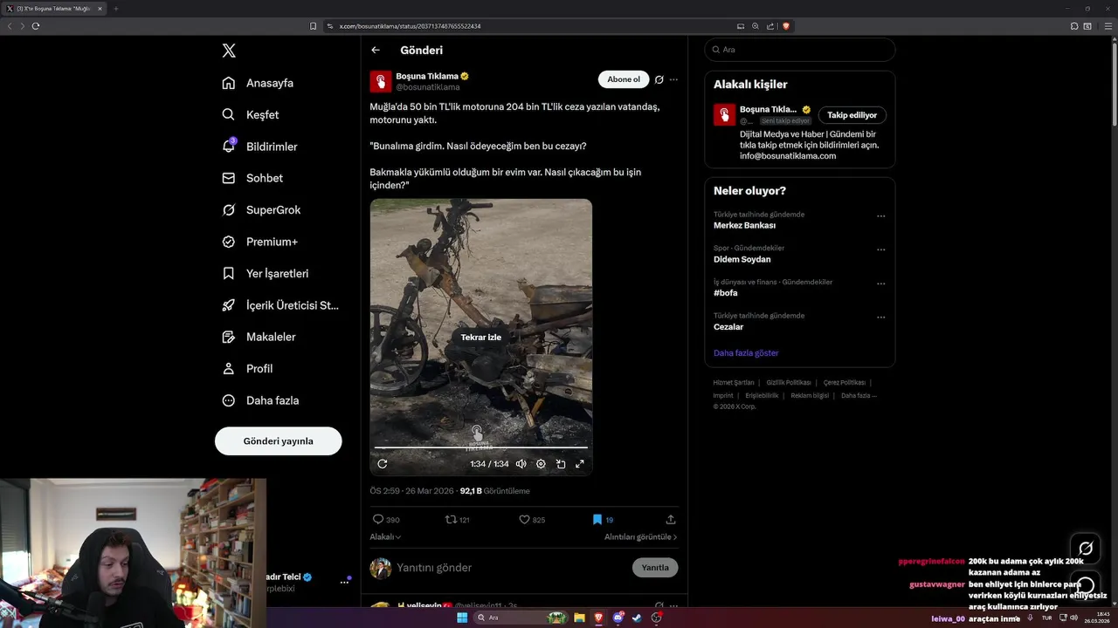Image resolution: width=1118 pixels, height=628 pixels.
Task: Enter video fullscreen mode
Action: pos(580,464)
